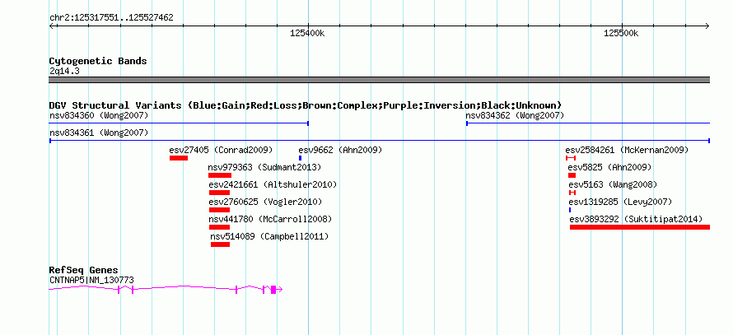Click the RefSeq Genes track title
This screenshot has width=733, height=335.
(84, 271)
